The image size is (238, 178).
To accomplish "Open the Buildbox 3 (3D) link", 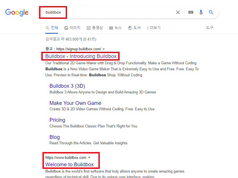I will [x=67, y=86].
